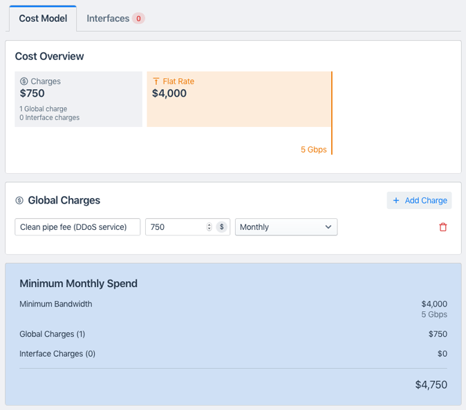Select the orange Flat Rate $4,000 block
The image size is (466, 410).
(x=239, y=99)
